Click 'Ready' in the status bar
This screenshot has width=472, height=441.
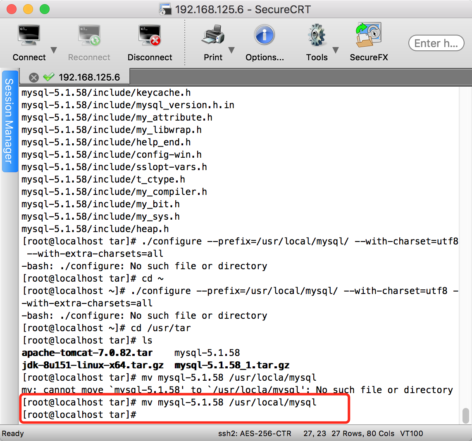(x=13, y=433)
